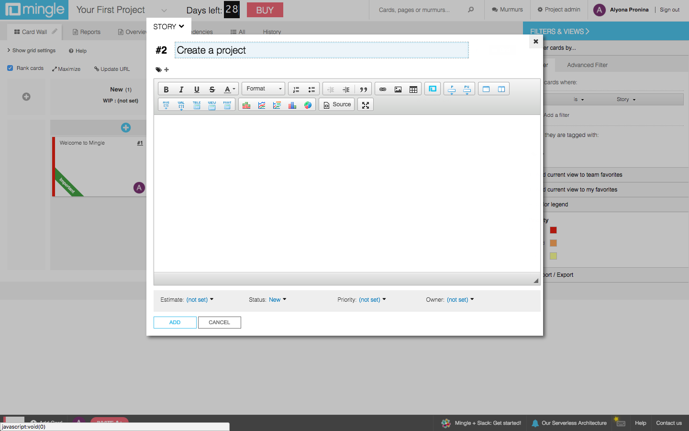689x431 pixels.
Task: Click the Update URL link
Action: coord(112,69)
